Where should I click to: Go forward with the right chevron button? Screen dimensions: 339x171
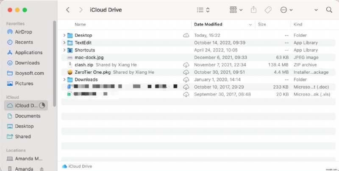(x=81, y=10)
